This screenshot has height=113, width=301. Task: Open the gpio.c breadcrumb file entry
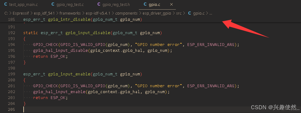click(199, 13)
